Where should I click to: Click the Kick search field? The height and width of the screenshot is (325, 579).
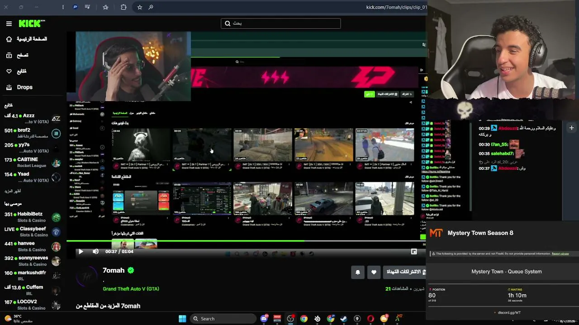point(280,23)
